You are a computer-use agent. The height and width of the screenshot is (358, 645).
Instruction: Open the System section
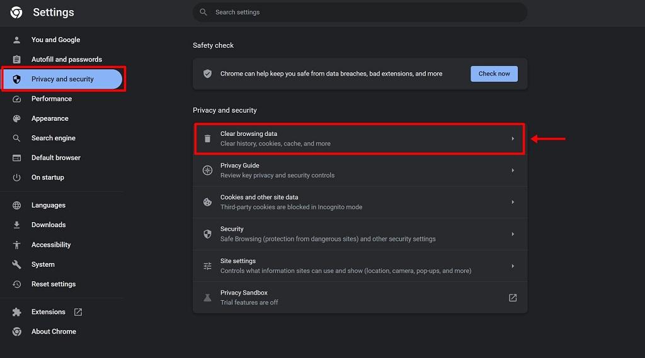coord(62,264)
